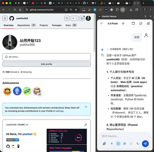
Task: Edit README with the pencil icon
Action: click(x=86, y=125)
